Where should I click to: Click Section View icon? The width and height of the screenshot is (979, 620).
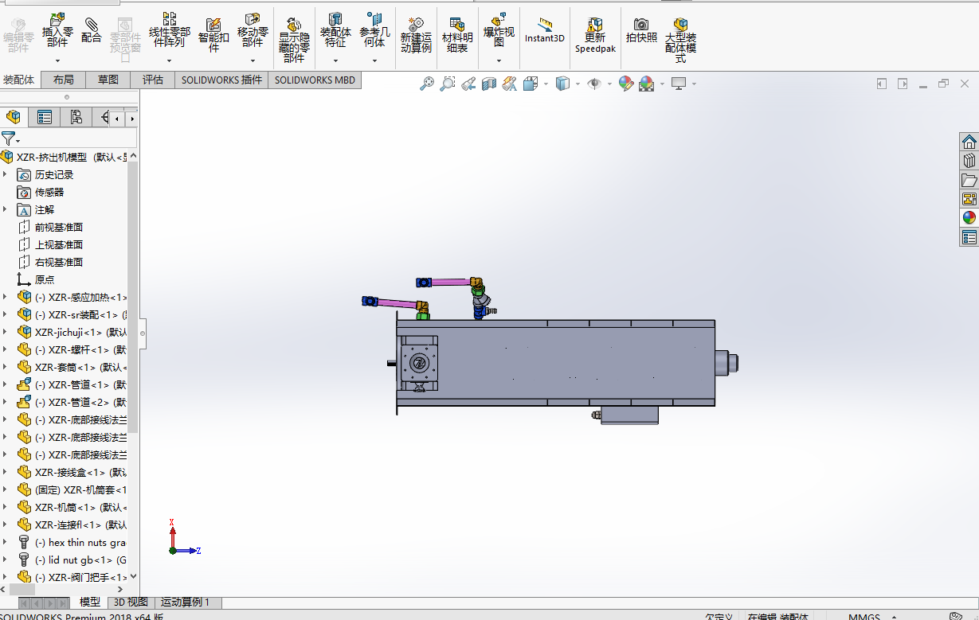[x=489, y=83]
